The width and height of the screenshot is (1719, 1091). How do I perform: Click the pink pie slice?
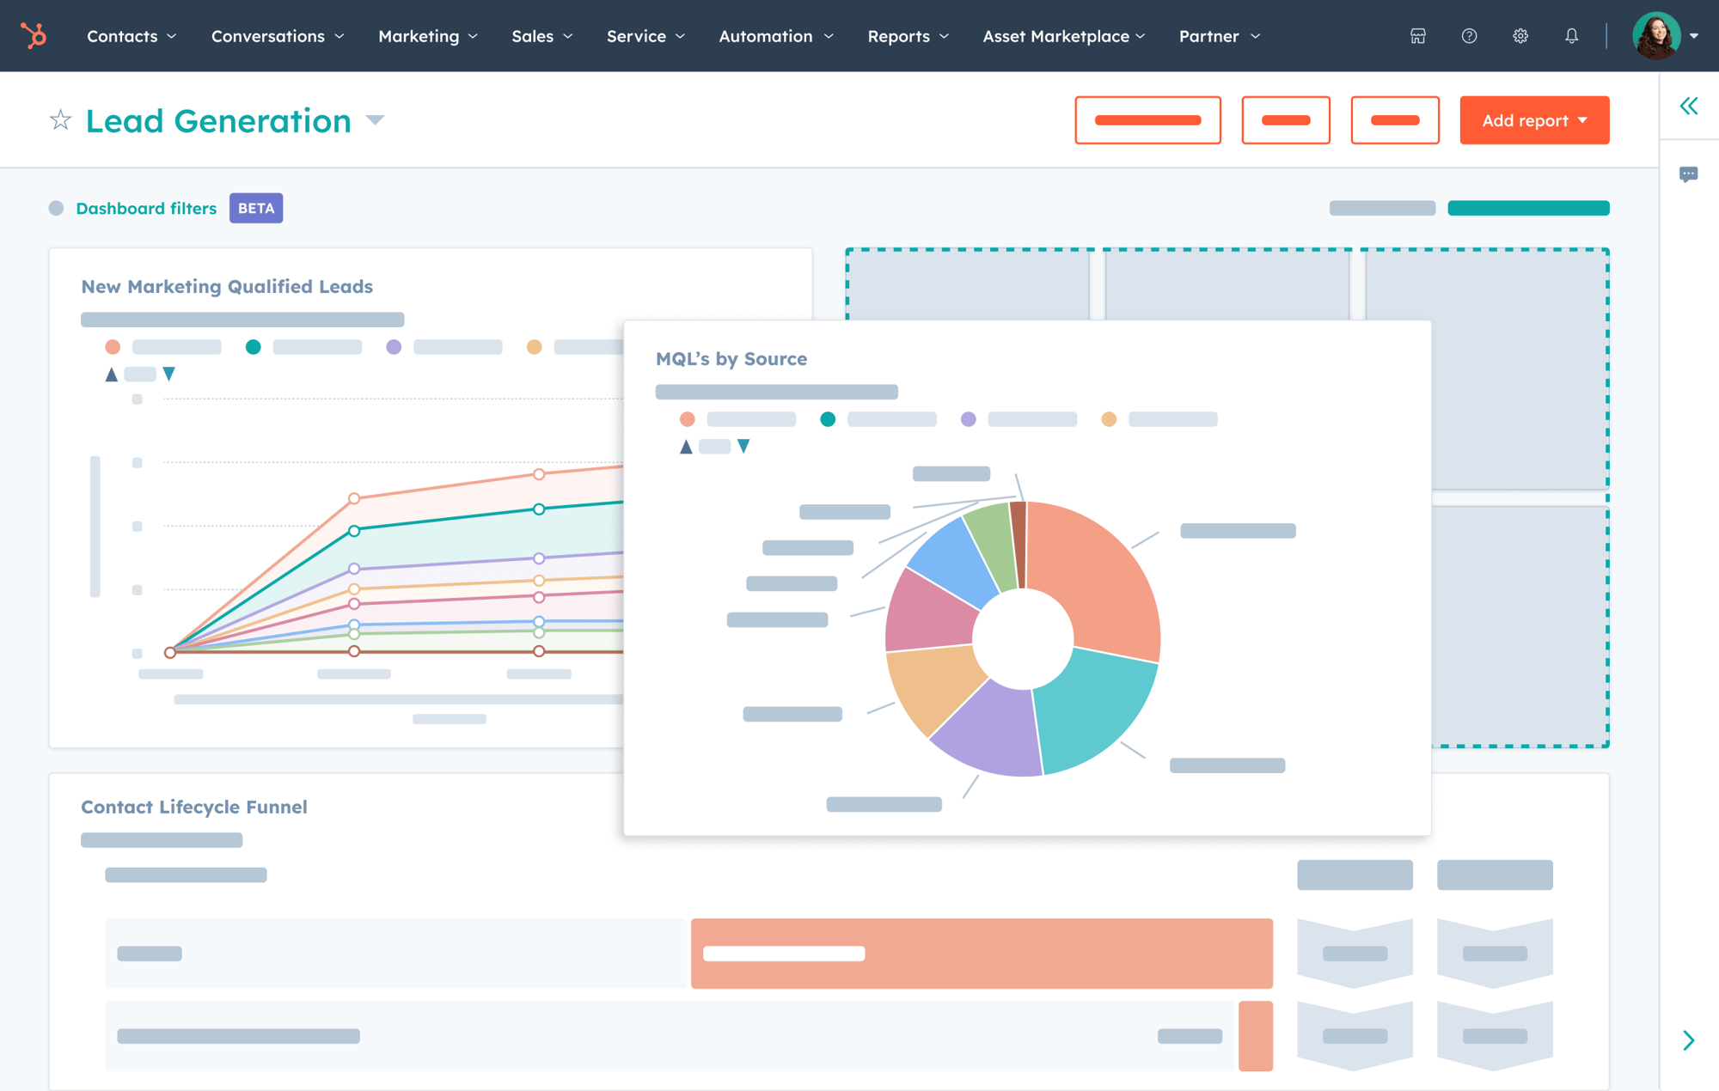tap(931, 613)
